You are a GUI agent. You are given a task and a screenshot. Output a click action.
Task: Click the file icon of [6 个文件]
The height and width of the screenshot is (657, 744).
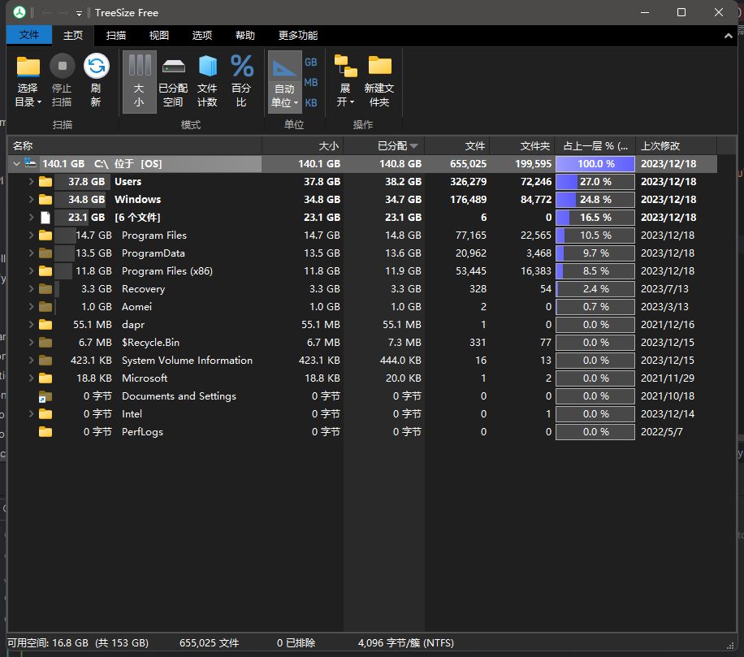click(x=45, y=218)
